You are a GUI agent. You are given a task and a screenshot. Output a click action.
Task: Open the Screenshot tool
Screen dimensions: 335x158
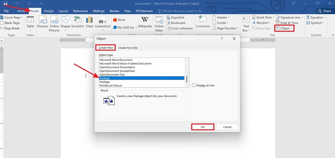pyautogui.click(x=103, y=23)
